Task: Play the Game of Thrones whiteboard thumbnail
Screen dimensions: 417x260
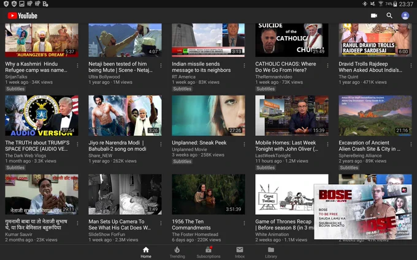Action: click(x=285, y=195)
